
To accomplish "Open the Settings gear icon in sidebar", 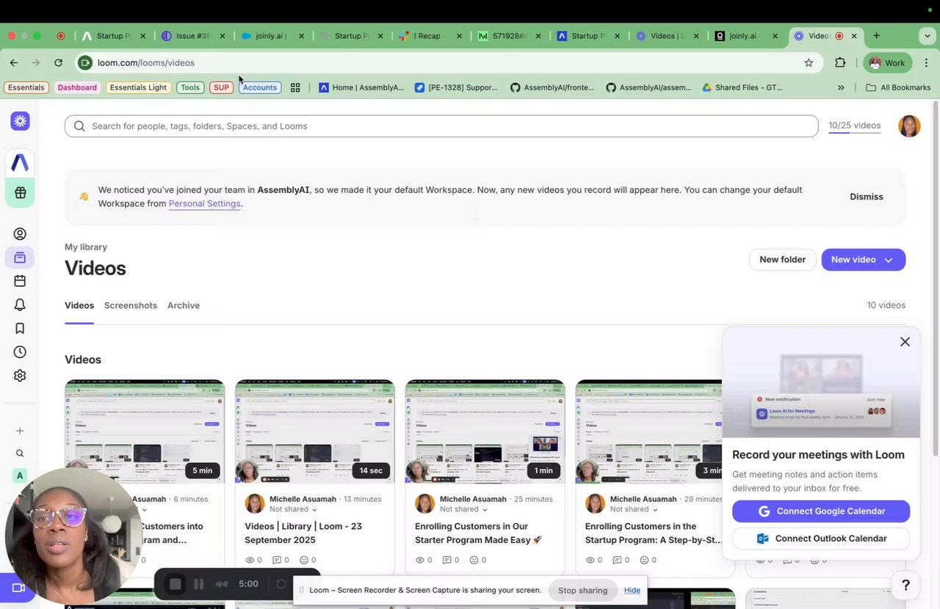I will (20, 376).
